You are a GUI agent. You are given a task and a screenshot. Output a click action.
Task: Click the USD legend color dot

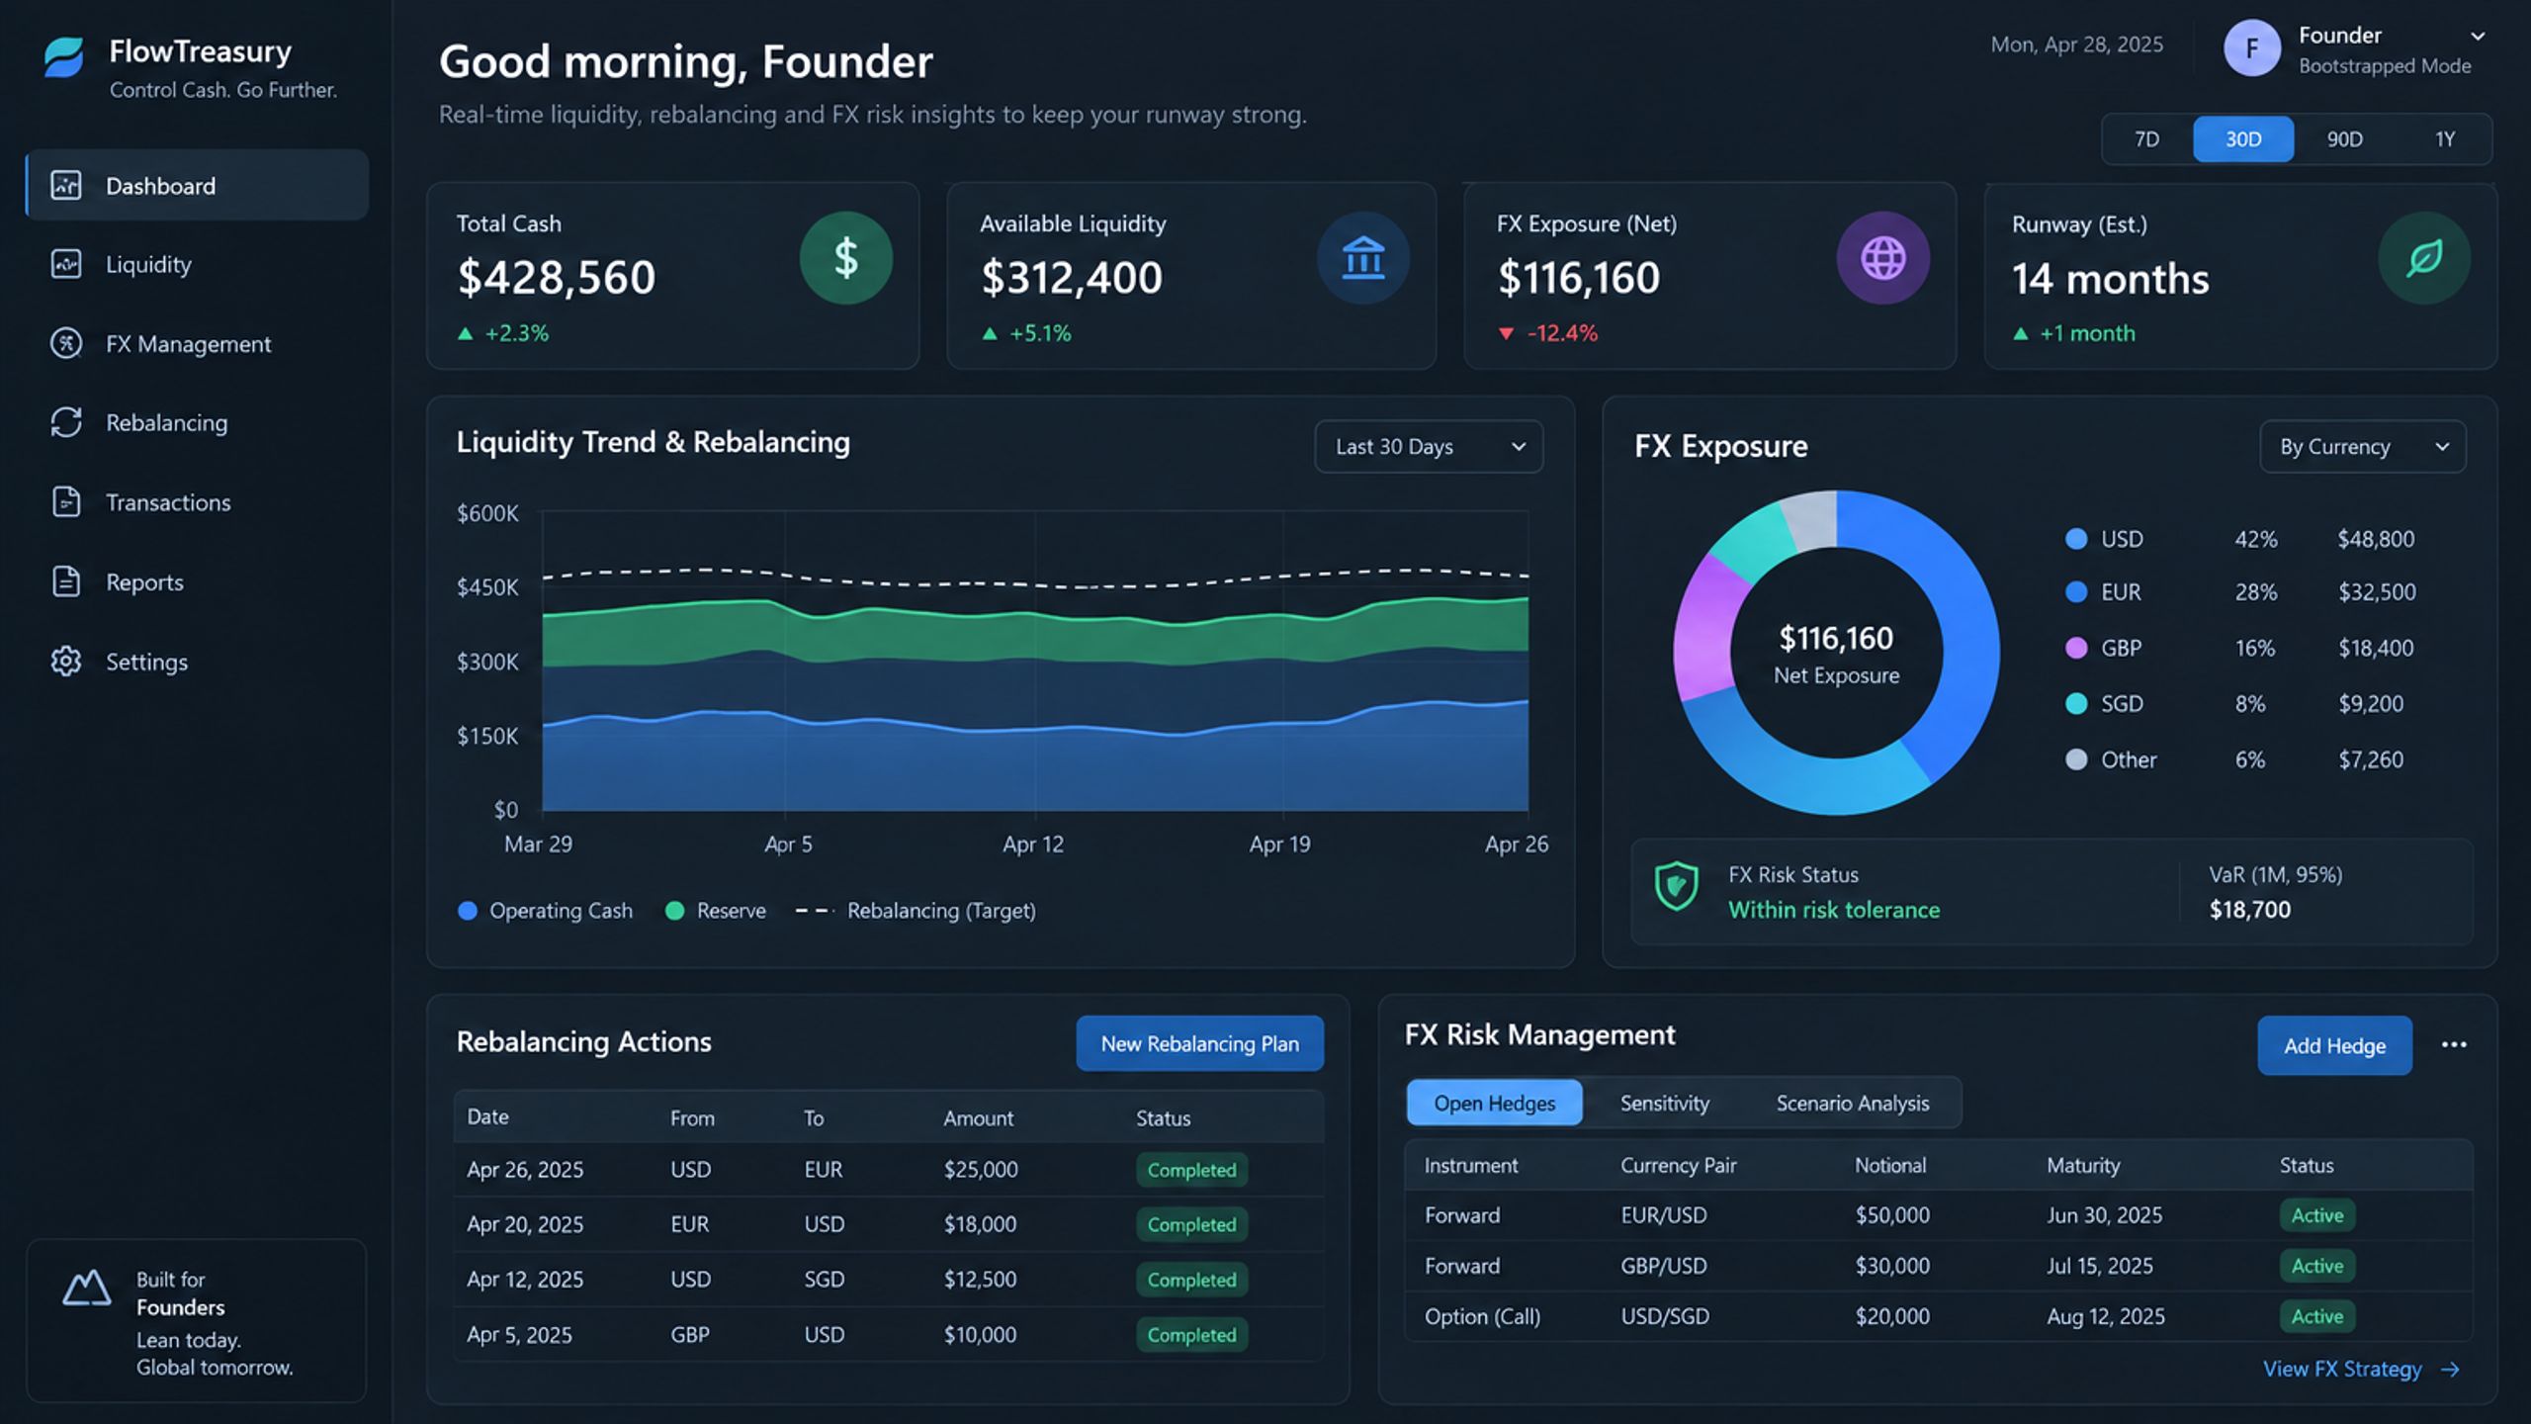(x=2076, y=539)
